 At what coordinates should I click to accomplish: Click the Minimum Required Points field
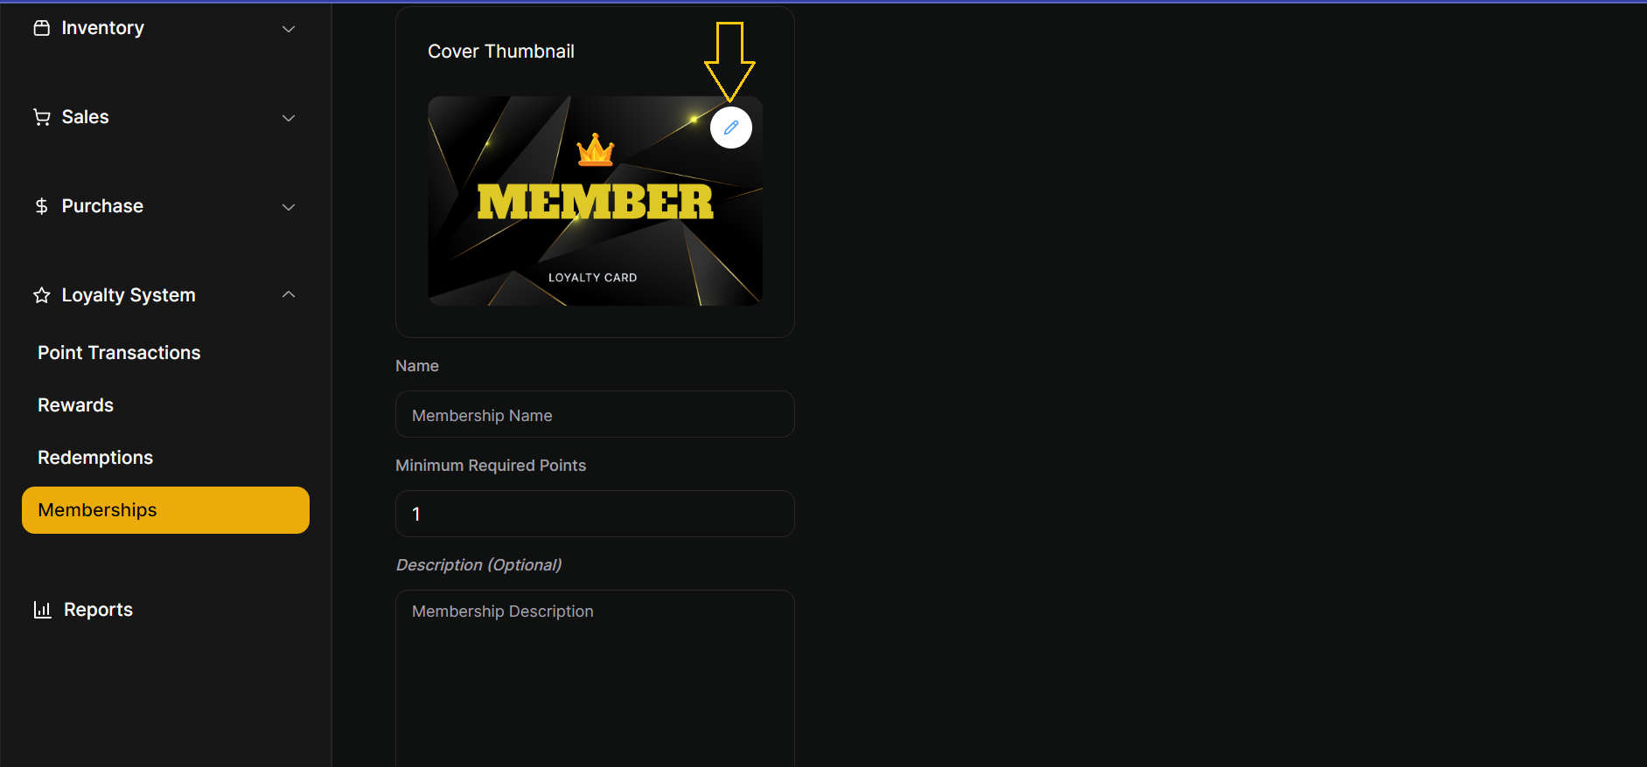(595, 514)
